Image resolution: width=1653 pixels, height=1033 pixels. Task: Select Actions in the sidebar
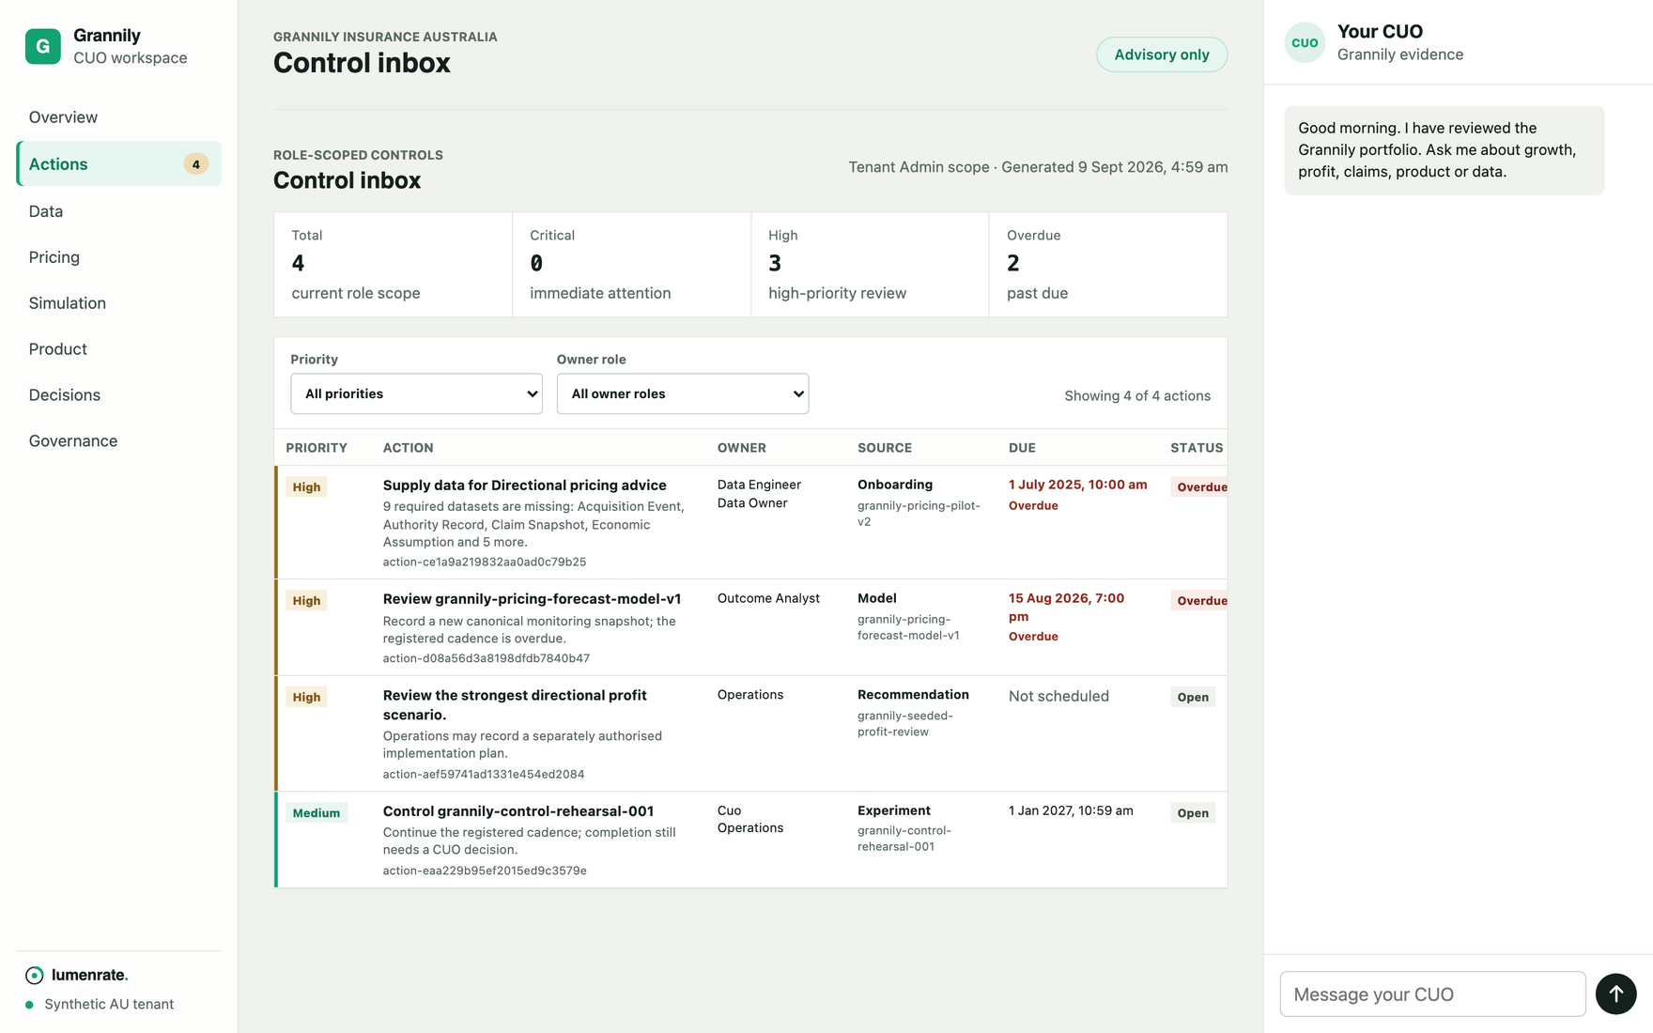[119, 163]
